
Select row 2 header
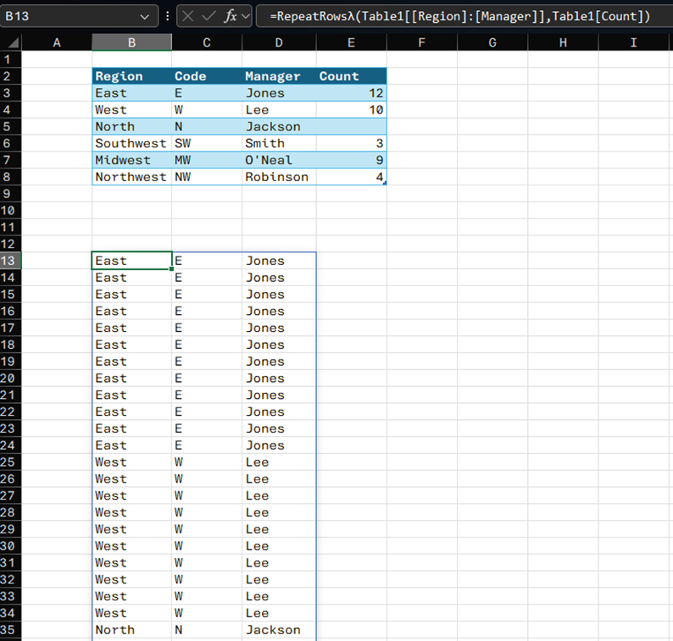click(10, 76)
